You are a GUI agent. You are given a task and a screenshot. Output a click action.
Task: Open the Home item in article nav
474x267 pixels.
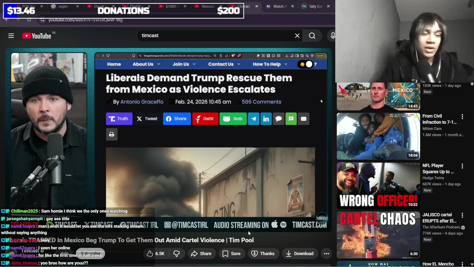coord(114,64)
